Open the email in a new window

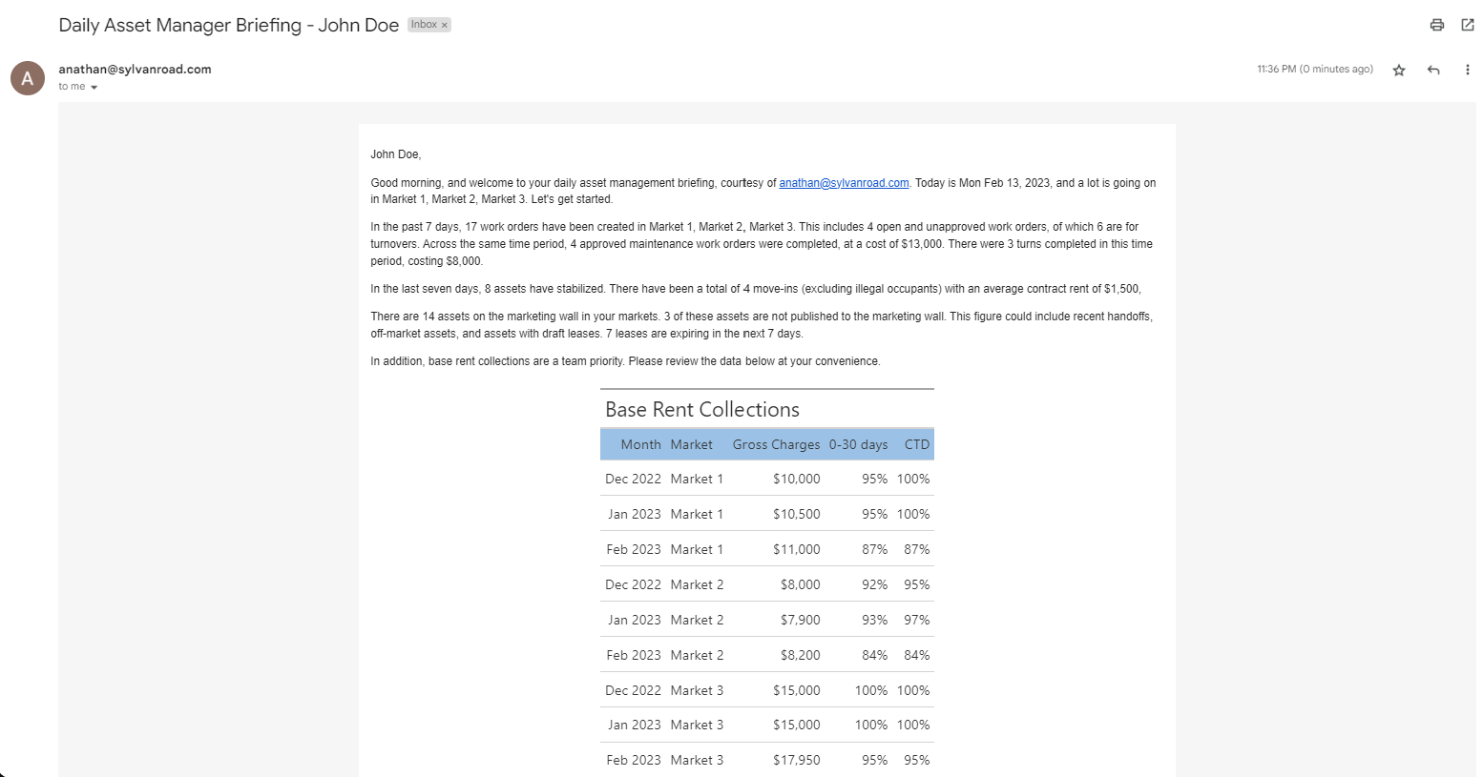(1468, 25)
